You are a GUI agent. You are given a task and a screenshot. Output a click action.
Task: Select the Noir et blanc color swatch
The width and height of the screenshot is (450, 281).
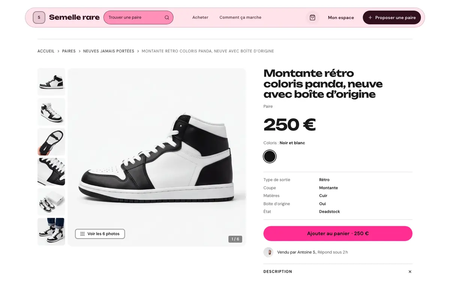270,156
